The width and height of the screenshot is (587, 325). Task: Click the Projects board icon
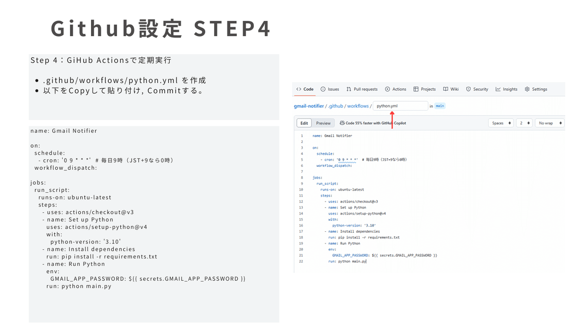(x=415, y=89)
